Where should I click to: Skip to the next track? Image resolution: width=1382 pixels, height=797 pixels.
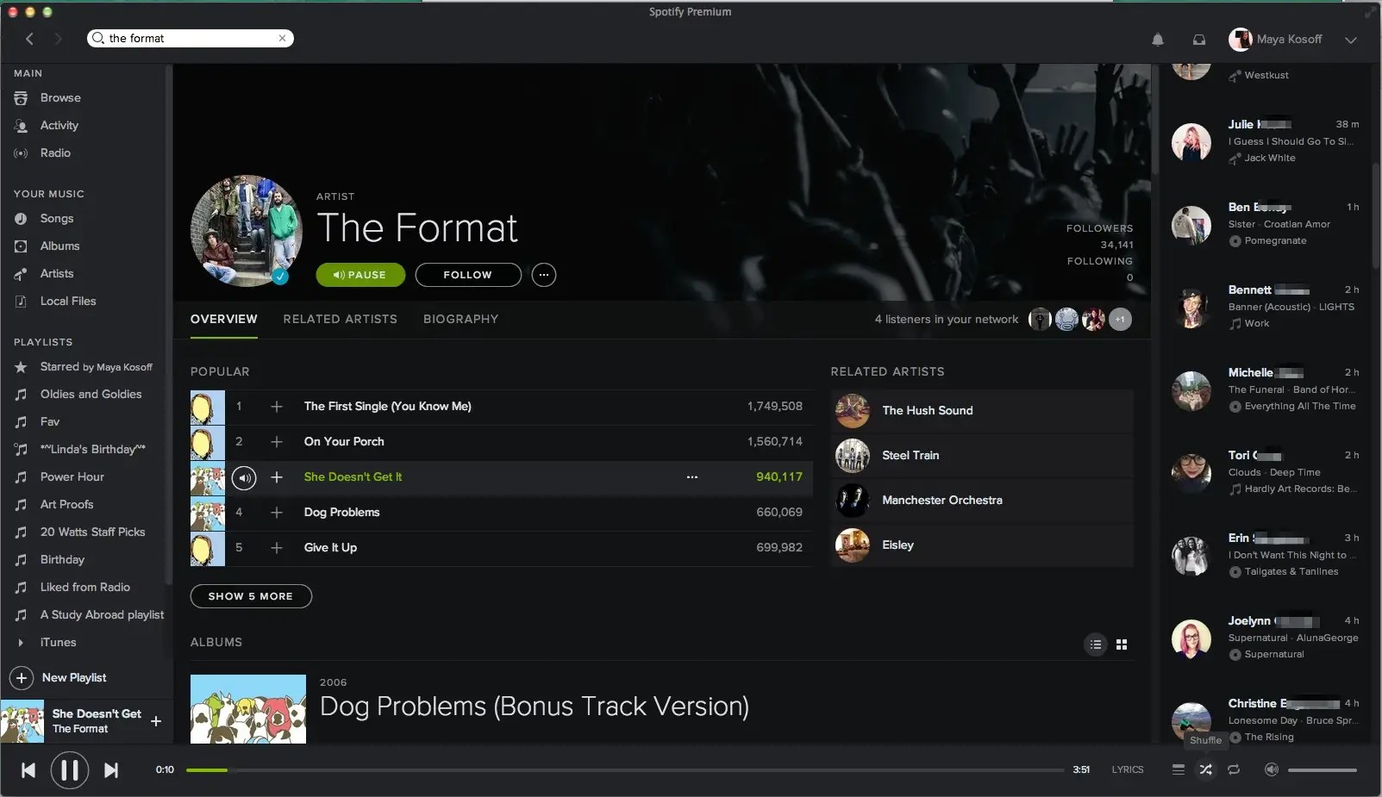(x=111, y=770)
